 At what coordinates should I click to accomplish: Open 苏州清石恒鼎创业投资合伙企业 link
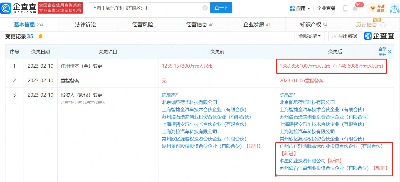(324, 168)
